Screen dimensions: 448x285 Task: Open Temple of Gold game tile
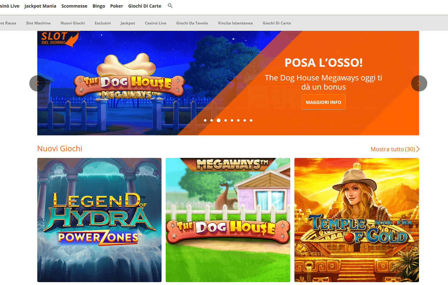coord(357,220)
